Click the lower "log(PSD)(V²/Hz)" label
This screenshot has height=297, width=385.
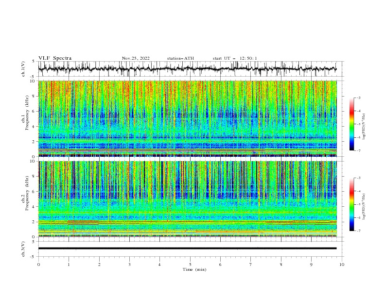click(x=364, y=207)
